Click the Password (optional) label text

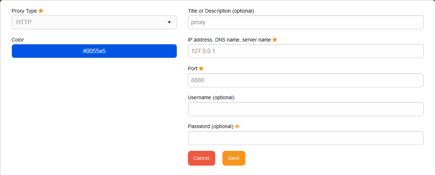point(210,126)
